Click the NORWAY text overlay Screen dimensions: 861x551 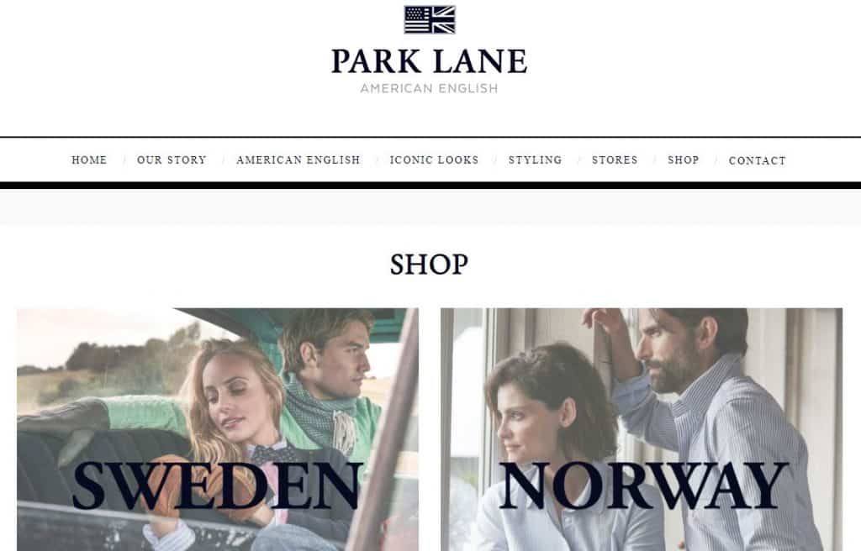[x=643, y=485]
